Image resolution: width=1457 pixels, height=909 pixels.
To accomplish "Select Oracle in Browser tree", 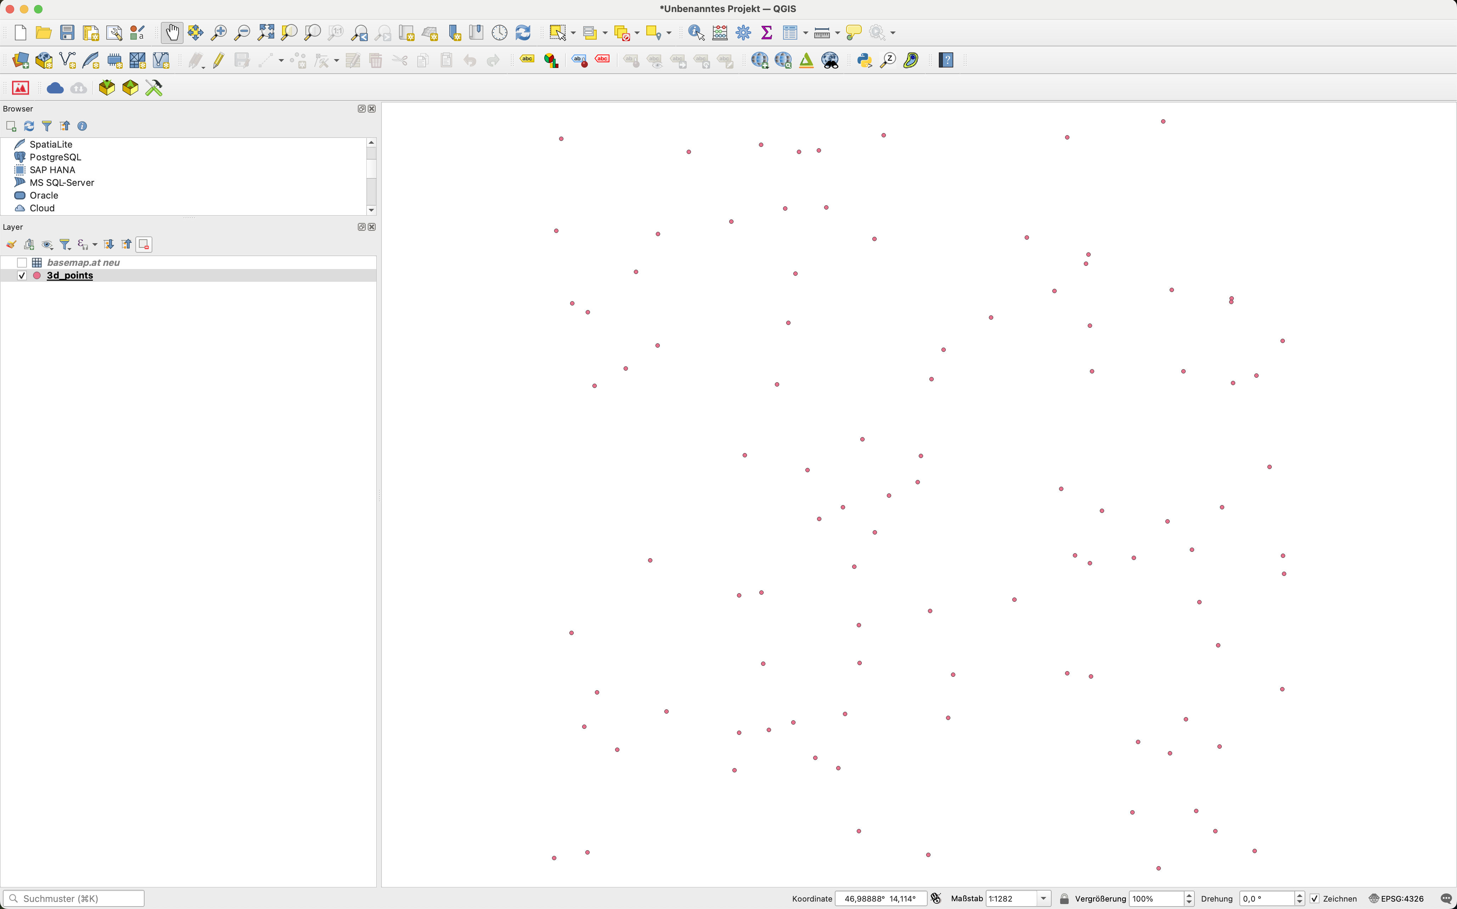I will point(44,195).
